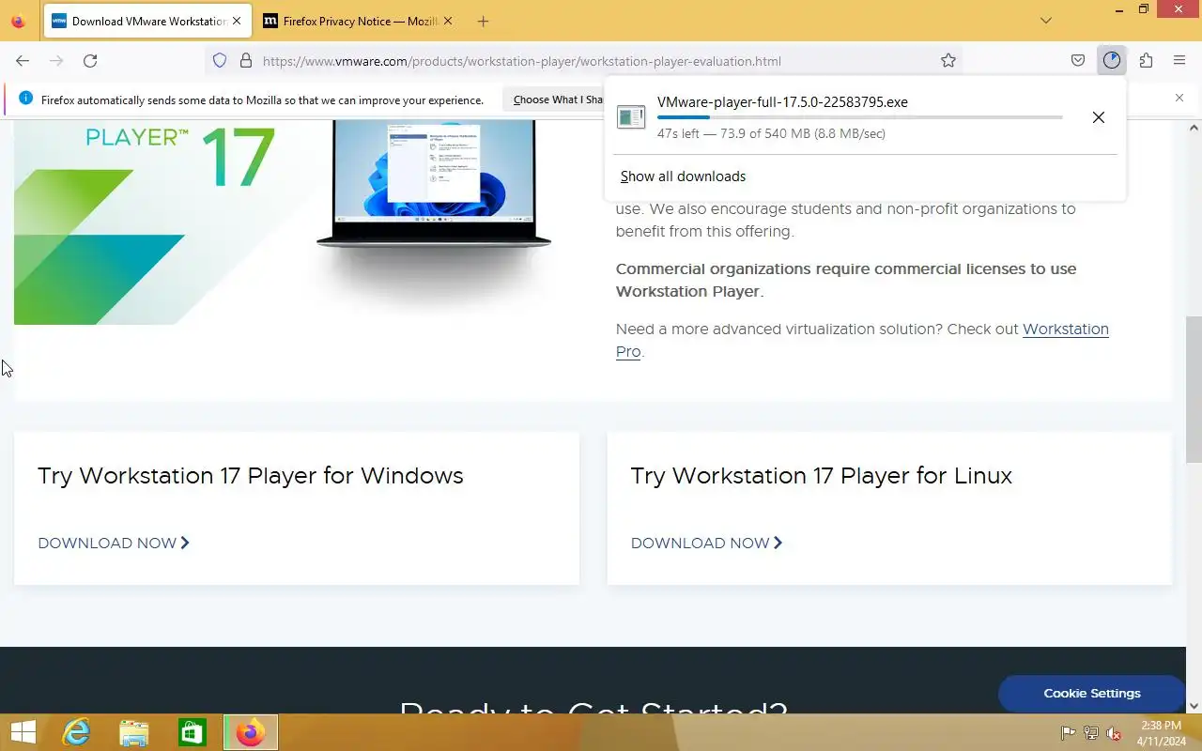1202x751 pixels.
Task: Click the notification bar info icon
Action: (x=25, y=99)
